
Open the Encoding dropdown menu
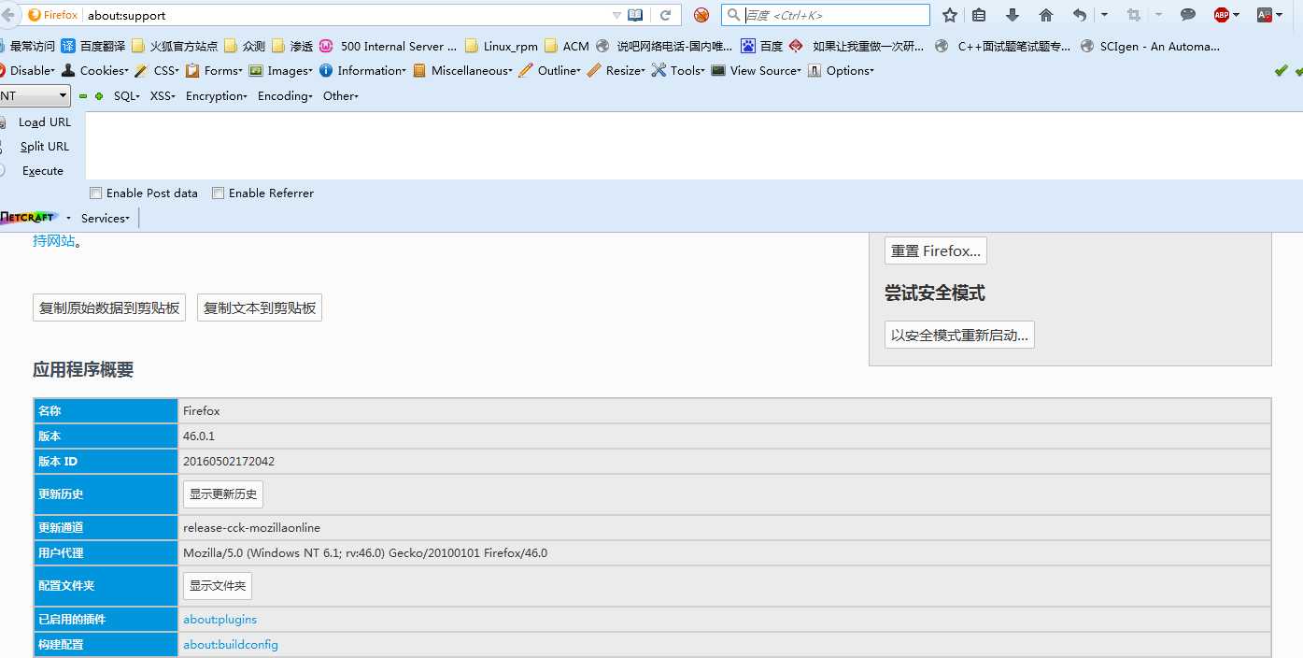pos(285,96)
